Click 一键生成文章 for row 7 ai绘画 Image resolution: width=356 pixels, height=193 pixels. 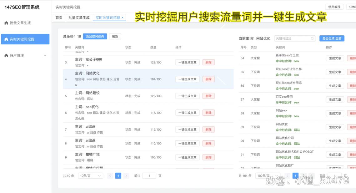click(x=187, y=130)
